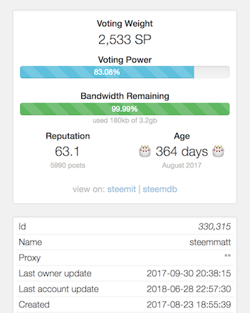Click the birthday cake icon right of age
The width and height of the screenshot is (250, 313).
tap(218, 151)
